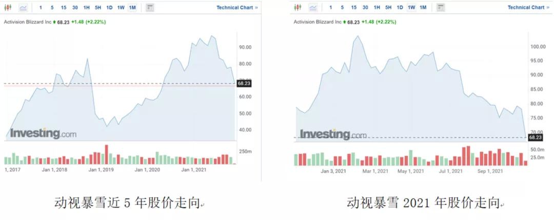Select 30 minute interval on right chart
Viewport: 554px width, 220px height.
pos(365,8)
